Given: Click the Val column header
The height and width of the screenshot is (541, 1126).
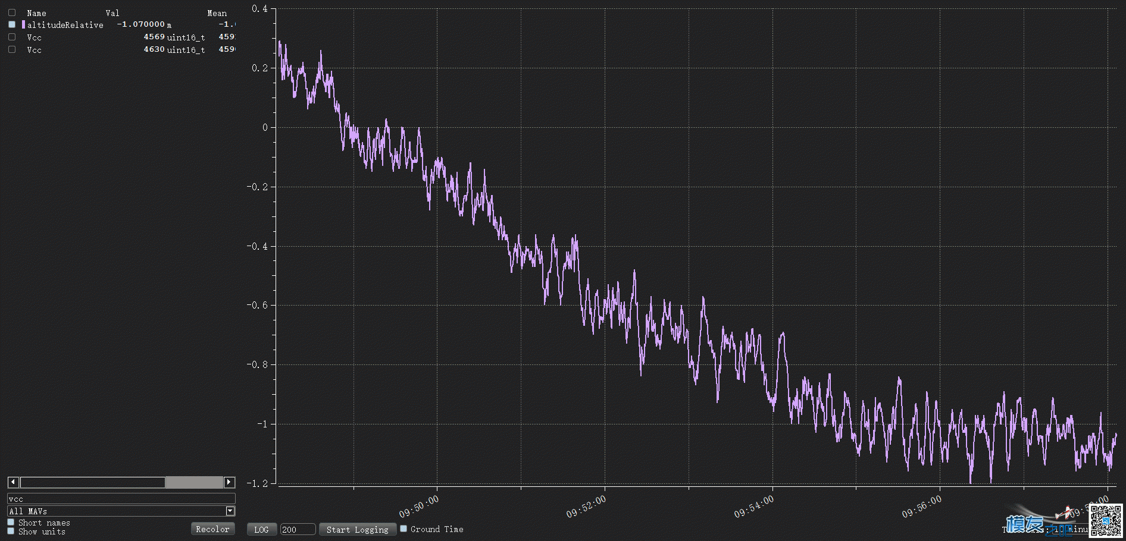Looking at the screenshot, I should (x=112, y=13).
